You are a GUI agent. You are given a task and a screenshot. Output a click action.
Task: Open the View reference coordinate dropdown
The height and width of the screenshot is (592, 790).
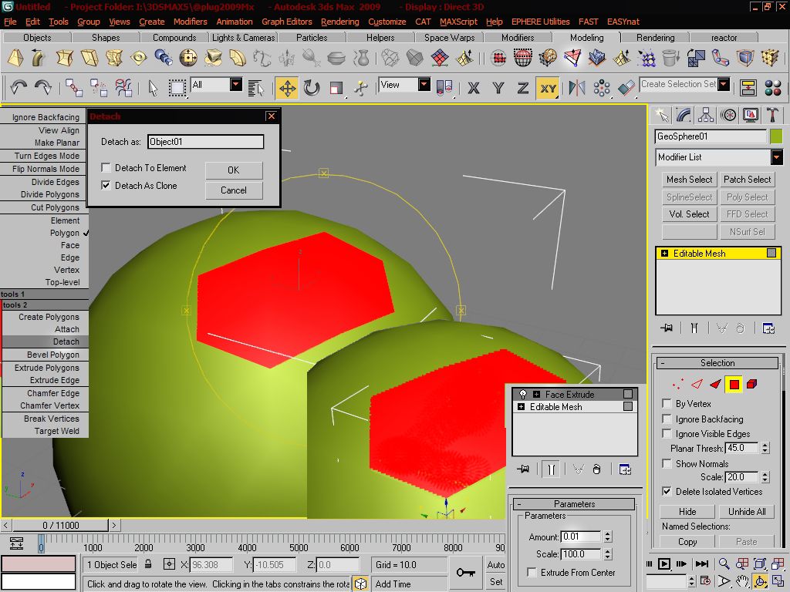[x=424, y=85]
